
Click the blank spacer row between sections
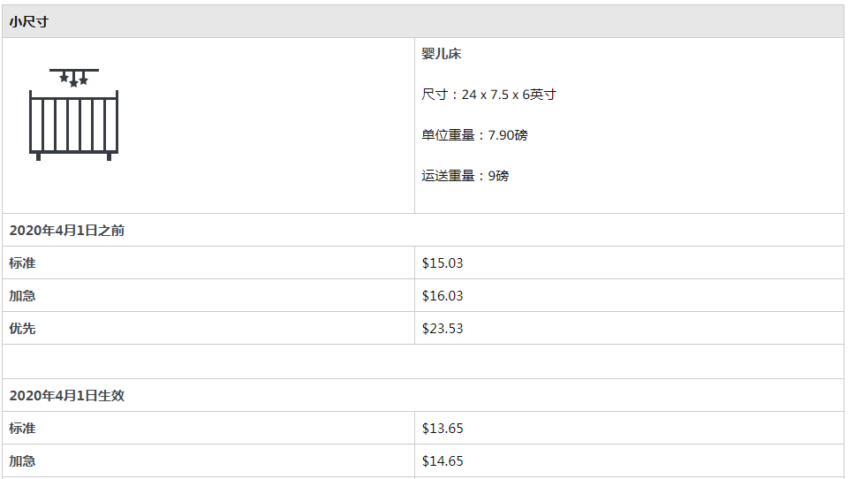423,361
